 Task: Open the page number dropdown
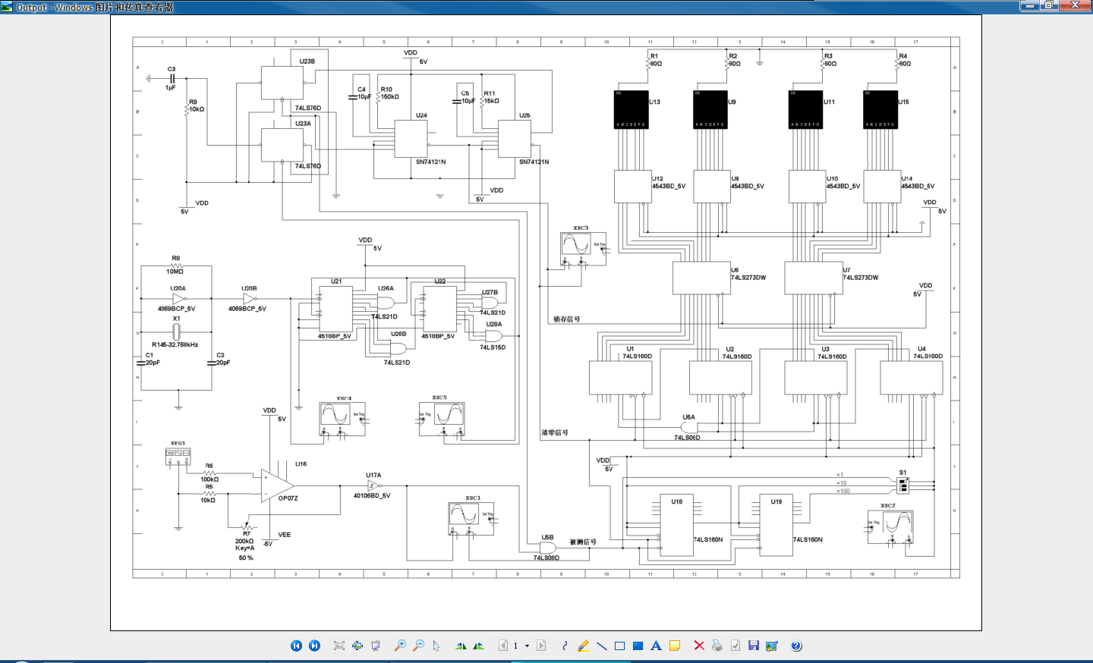[527, 646]
